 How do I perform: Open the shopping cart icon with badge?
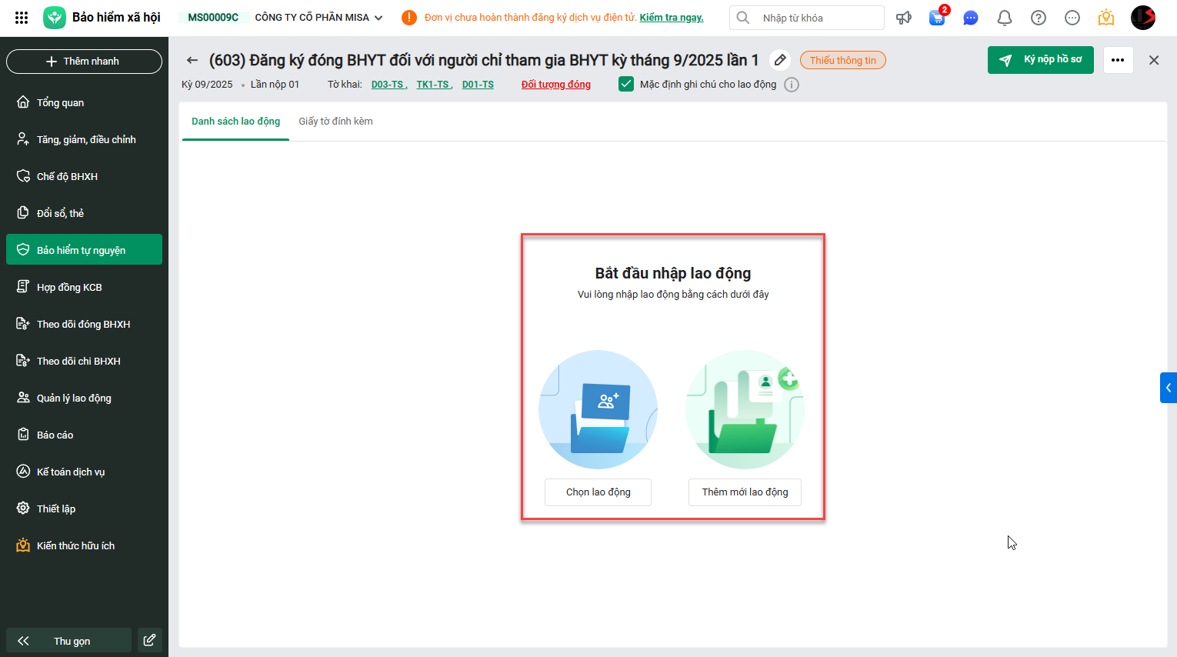click(938, 17)
